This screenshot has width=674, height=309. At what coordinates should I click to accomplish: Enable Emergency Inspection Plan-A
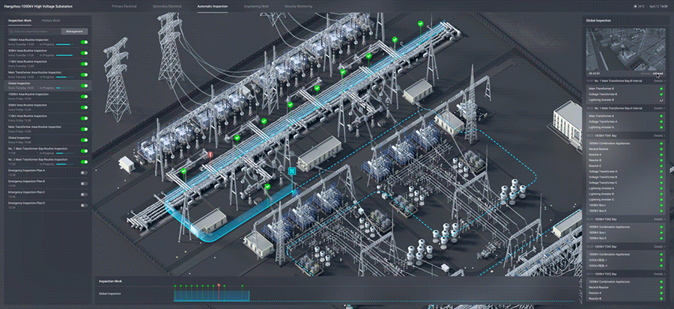84,173
